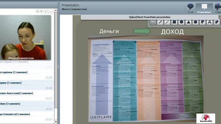This screenshot has width=221, height=124.
Task: Select the text 'A' tool
Action: click(x=210, y=22)
